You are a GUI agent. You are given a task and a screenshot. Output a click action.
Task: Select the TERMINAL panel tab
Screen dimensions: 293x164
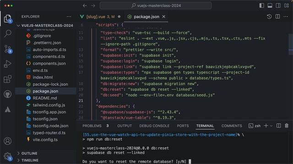click(x=205, y=126)
